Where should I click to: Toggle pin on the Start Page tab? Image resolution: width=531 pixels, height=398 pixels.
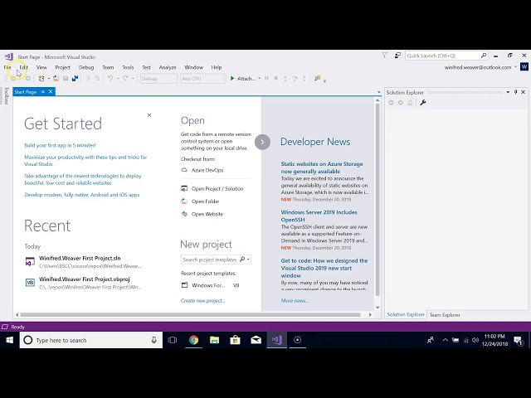click(43, 92)
